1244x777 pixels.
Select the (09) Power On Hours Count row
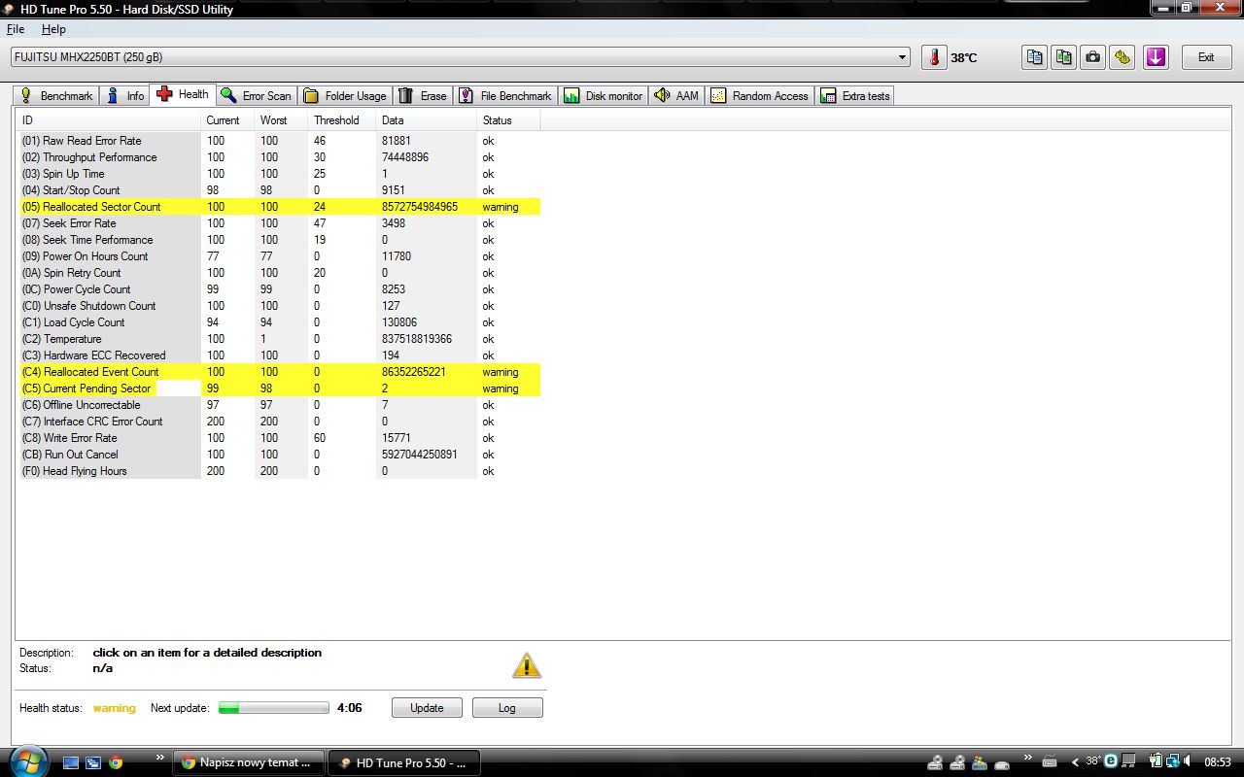click(279, 256)
